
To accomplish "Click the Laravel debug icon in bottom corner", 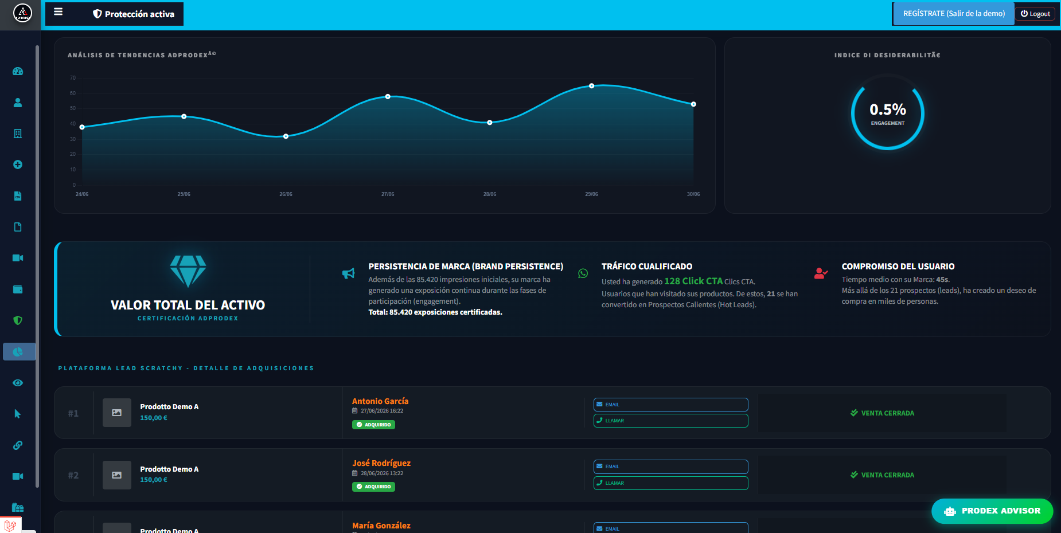I will tap(10, 524).
